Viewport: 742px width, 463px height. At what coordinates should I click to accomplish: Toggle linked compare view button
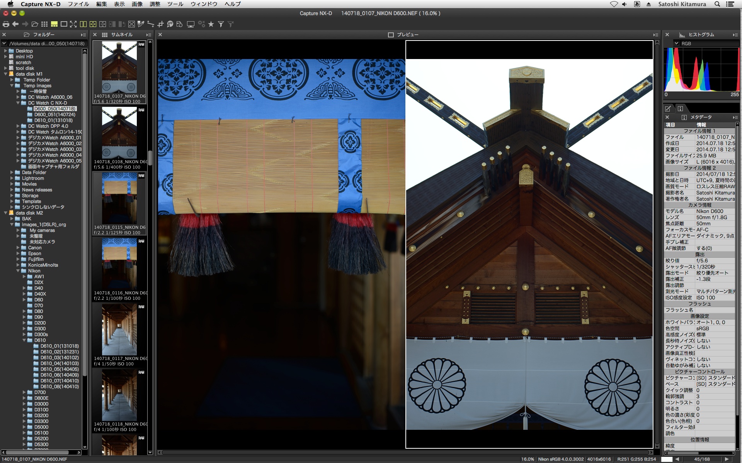(x=93, y=24)
